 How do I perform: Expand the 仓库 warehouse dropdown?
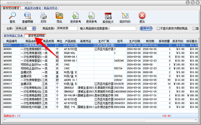pos(34,28)
